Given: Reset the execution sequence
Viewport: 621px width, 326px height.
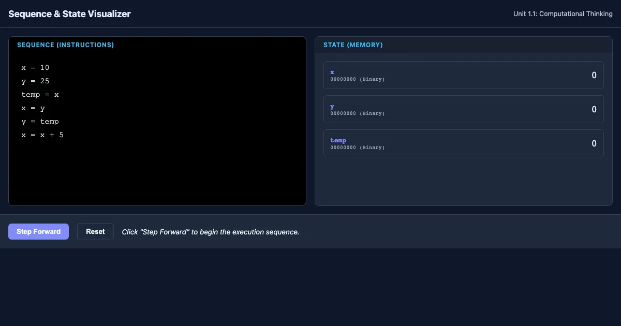Looking at the screenshot, I should coord(95,231).
